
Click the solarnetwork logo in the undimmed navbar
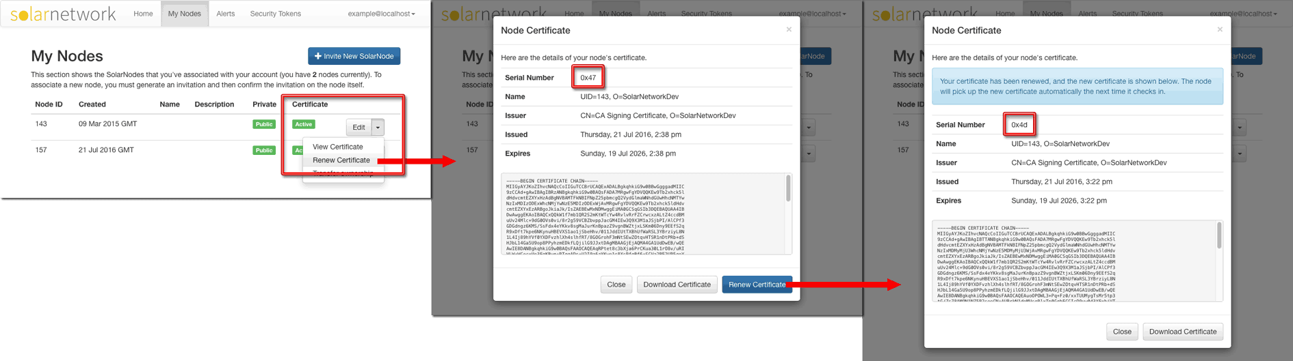click(63, 14)
